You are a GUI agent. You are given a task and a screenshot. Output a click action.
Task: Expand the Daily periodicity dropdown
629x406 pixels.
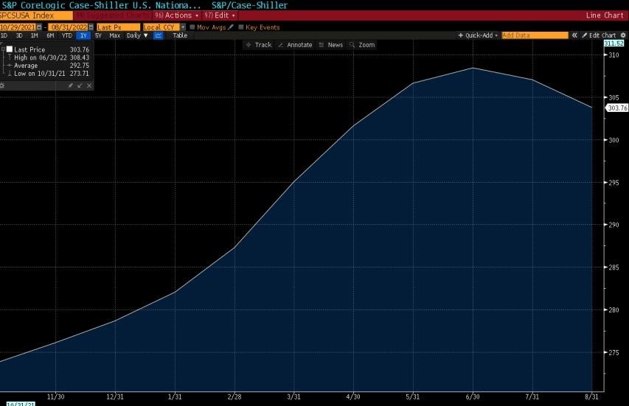click(x=136, y=35)
